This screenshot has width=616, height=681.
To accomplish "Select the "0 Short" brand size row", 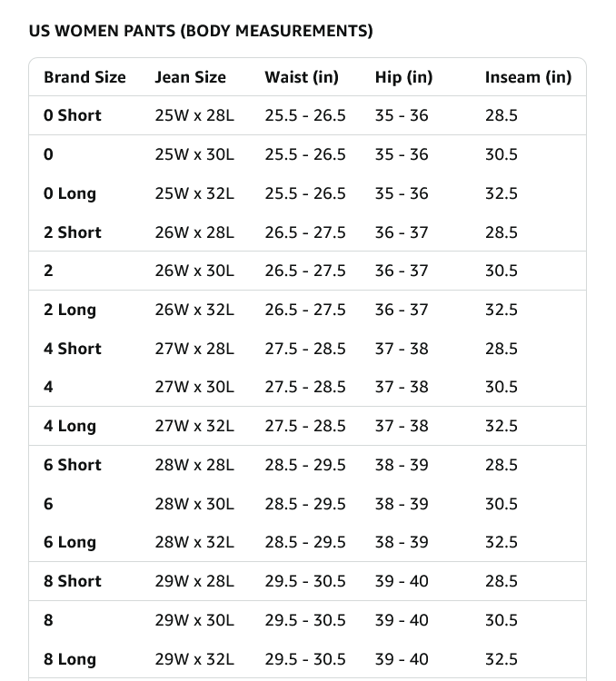I will pyautogui.click(x=73, y=115).
